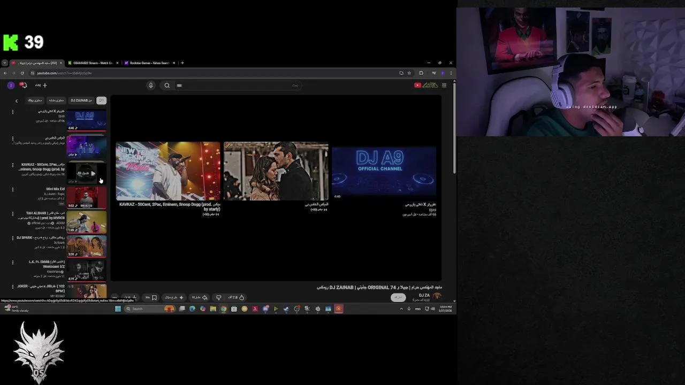This screenshot has width=685, height=385.
Task: Bookmark page with the star icon
Action: 409,73
